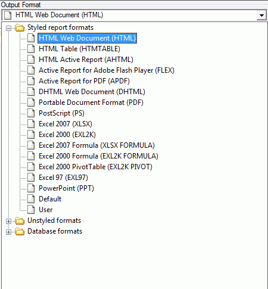This screenshot has width=268, height=289.
Task: Select Active Report for Adobe Flash Player (FLEX)
Action: (x=107, y=70)
